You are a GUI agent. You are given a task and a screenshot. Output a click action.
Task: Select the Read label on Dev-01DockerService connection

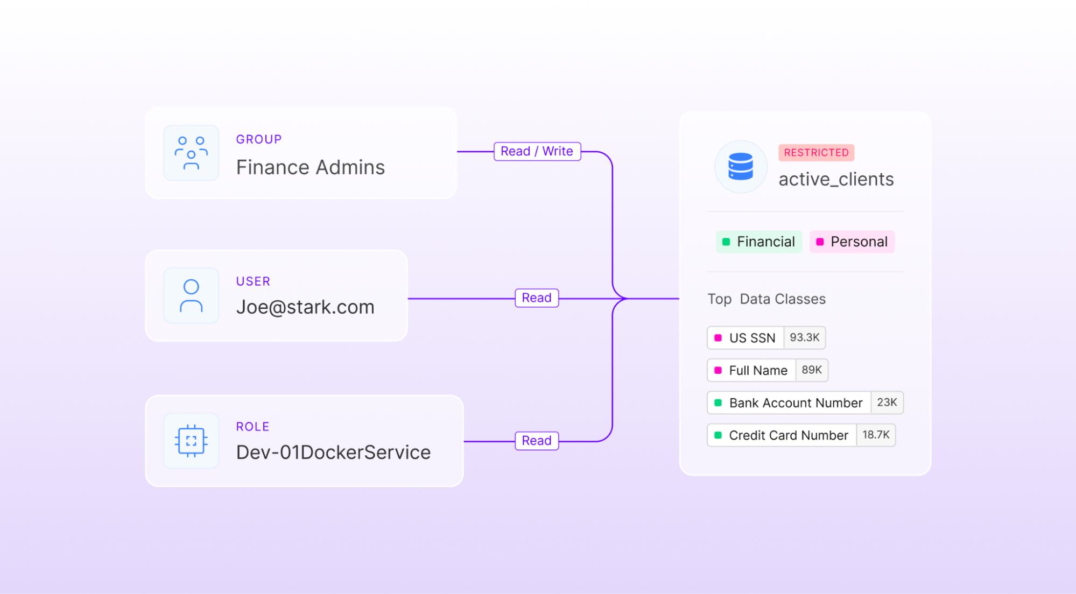coord(536,441)
